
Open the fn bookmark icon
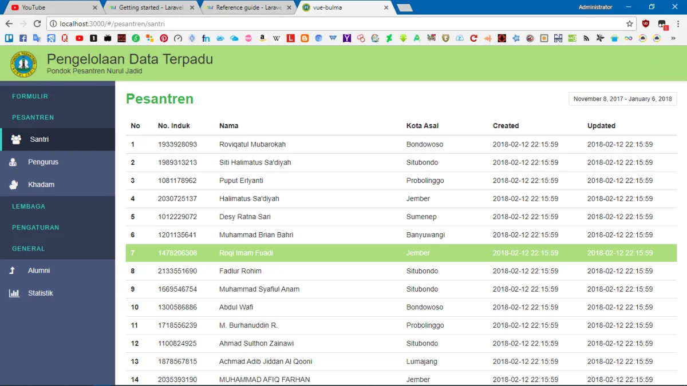point(206,38)
